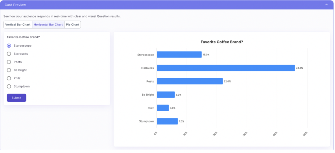Switch to the Vertical Bar Chart tab

pyautogui.click(x=18, y=25)
